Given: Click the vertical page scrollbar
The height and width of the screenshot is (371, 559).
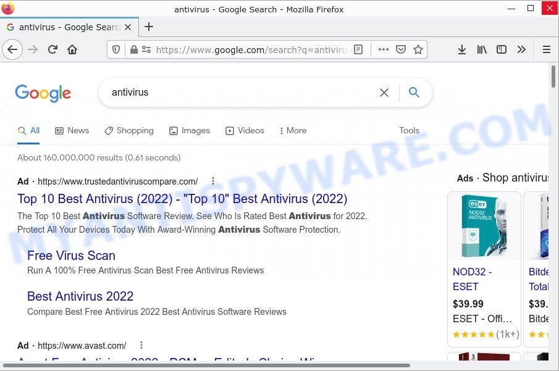Looking at the screenshot, I should [553, 77].
